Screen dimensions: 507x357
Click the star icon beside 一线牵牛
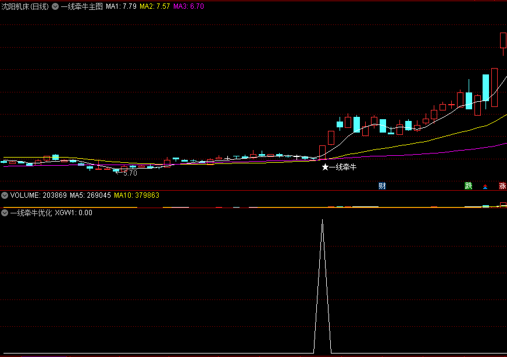[x=325, y=167]
